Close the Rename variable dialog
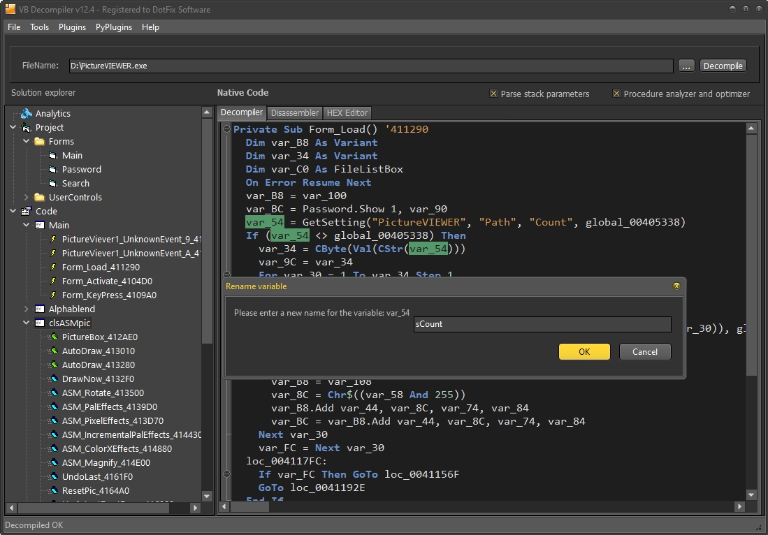 [676, 286]
